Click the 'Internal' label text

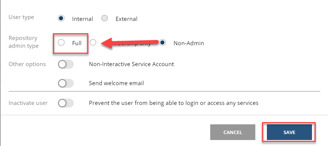pyautogui.click(x=82, y=19)
